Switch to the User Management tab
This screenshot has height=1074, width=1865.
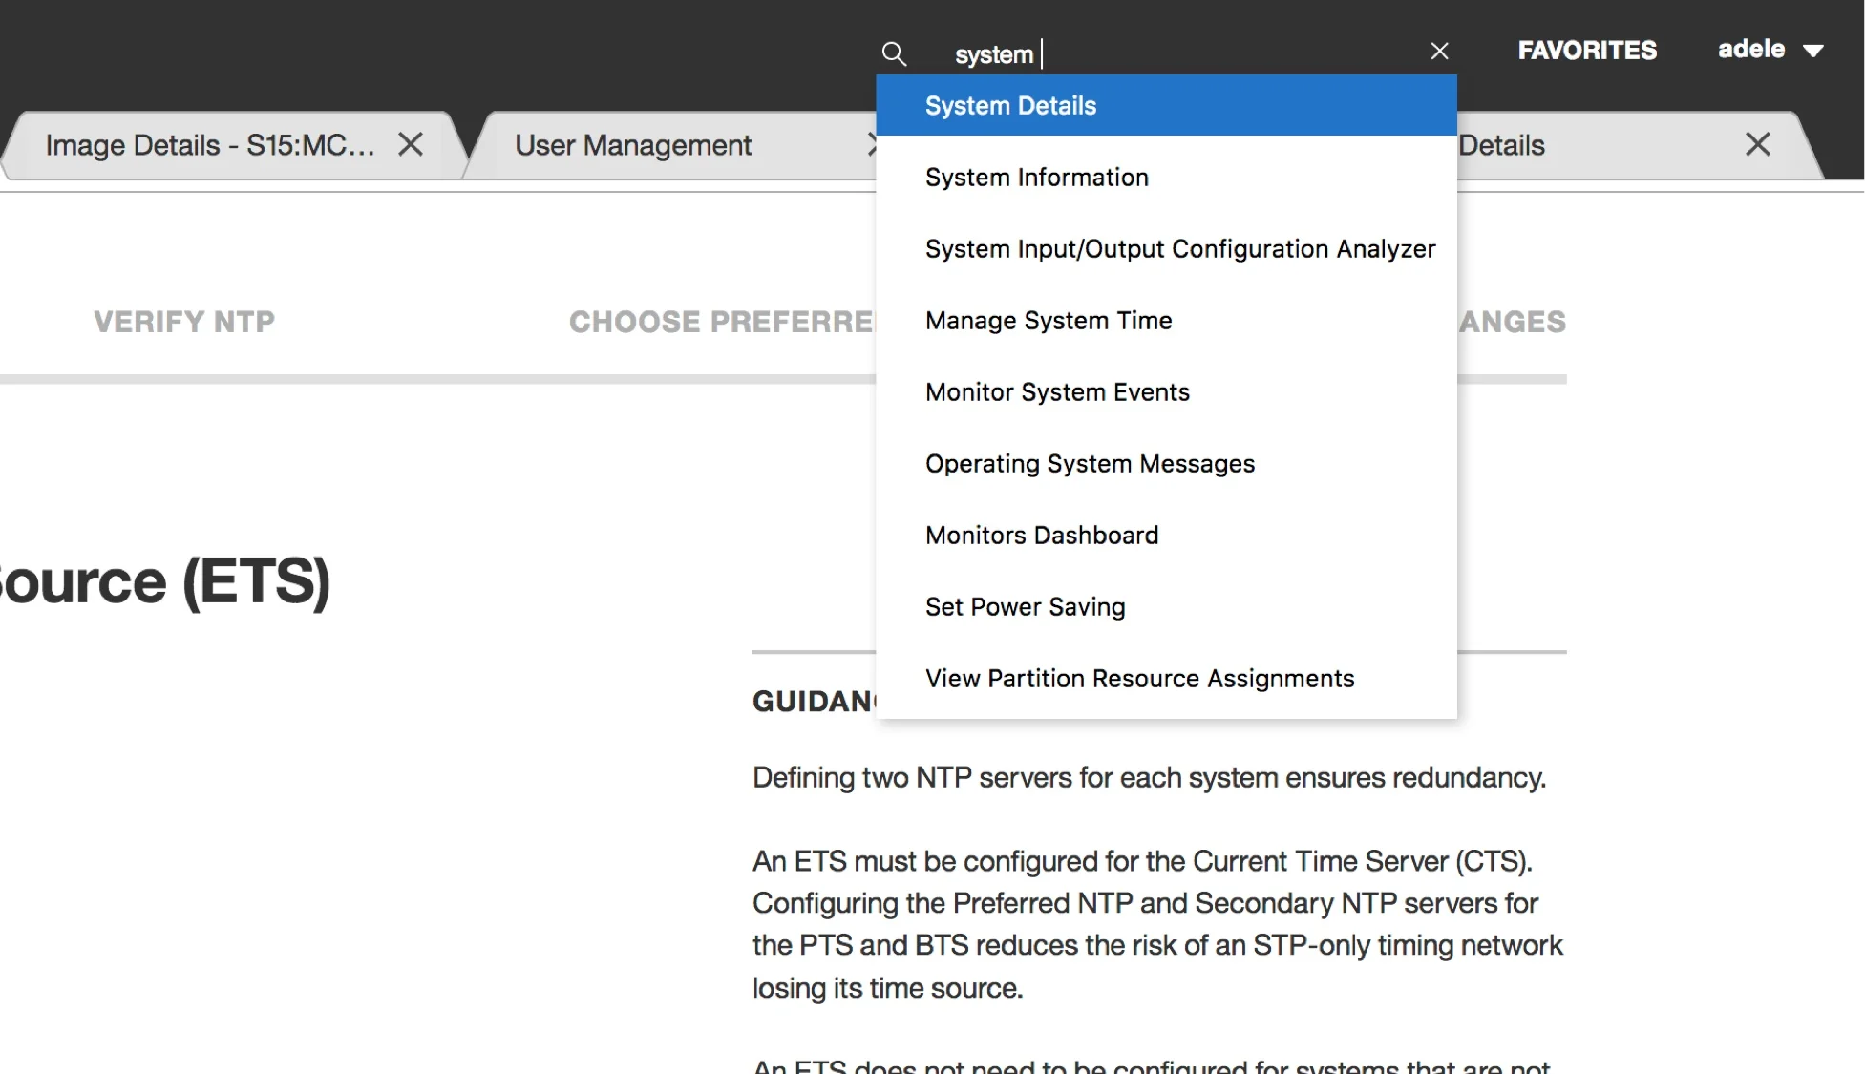(633, 145)
